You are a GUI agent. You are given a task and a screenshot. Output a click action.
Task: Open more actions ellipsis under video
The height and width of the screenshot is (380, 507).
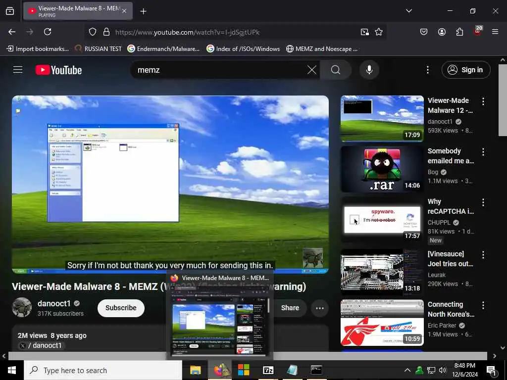[320, 308]
